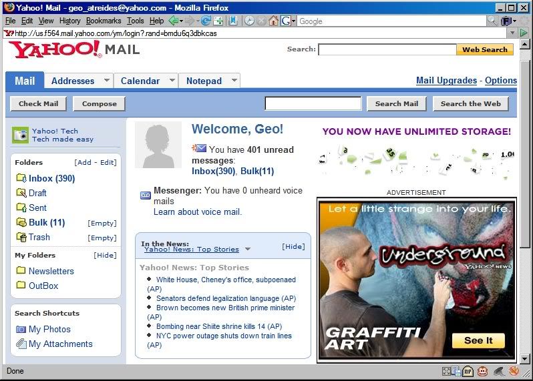Click the My Attachments paperclip icon

click(21, 344)
